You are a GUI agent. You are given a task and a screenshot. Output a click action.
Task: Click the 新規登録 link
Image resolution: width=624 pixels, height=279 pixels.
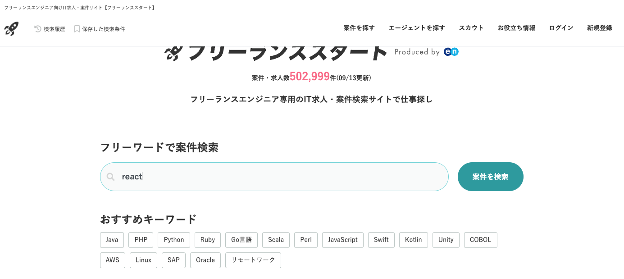599,28
